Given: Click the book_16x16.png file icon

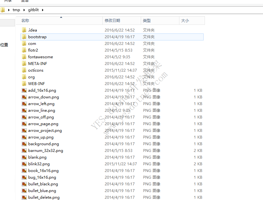Looking at the screenshot, I should click(24, 171).
